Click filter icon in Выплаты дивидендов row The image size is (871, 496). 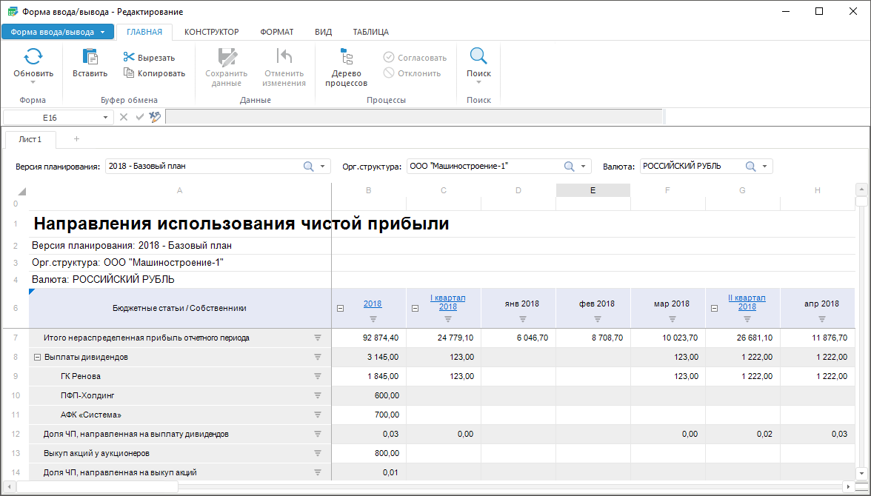[318, 357]
